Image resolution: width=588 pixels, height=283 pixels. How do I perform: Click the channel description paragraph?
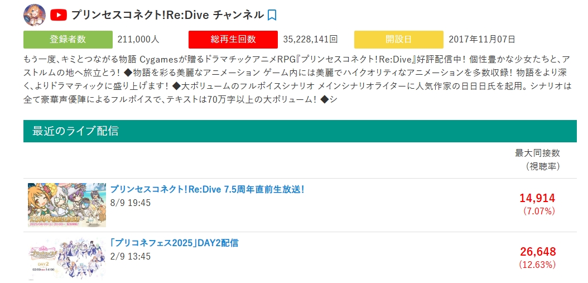297,80
